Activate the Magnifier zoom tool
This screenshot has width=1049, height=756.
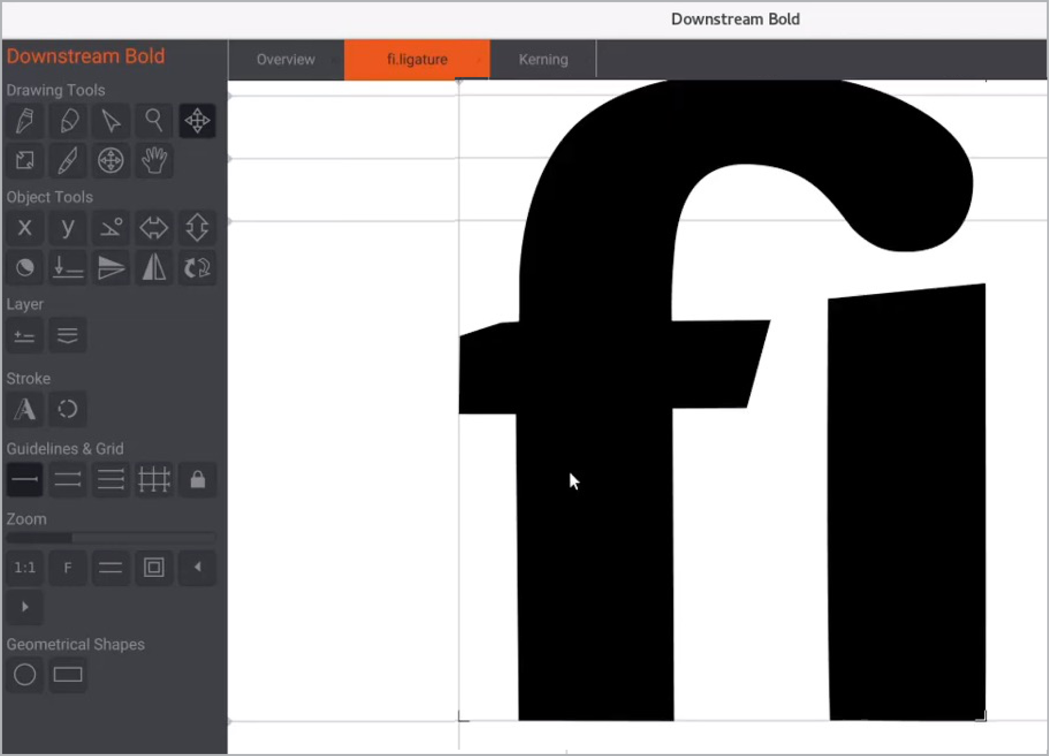154,121
